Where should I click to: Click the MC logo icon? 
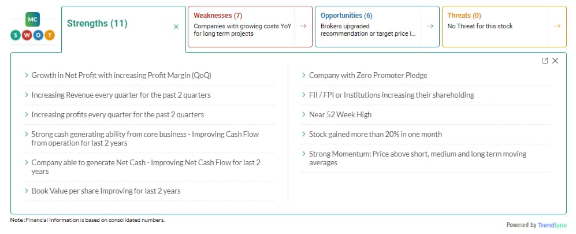pos(32,20)
